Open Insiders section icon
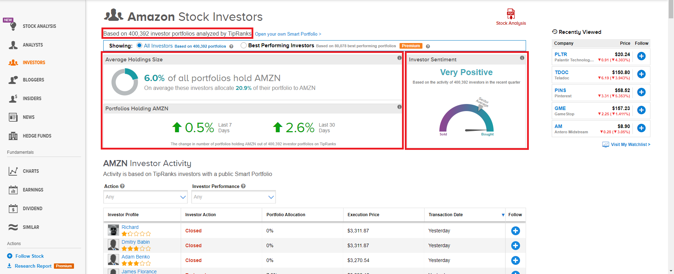 coord(13,98)
